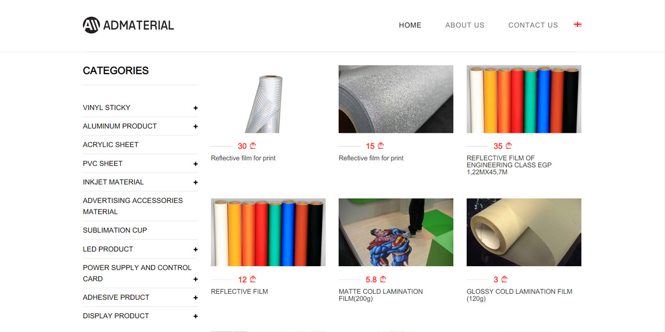Screen dimensions: 665x332
Task: Open the ABOUT US page
Action: 465,25
